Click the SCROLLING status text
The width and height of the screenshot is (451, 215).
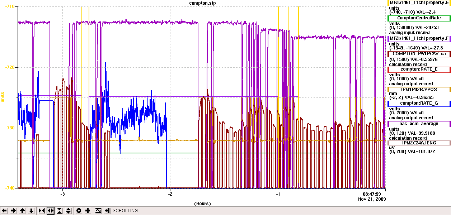[125, 211]
